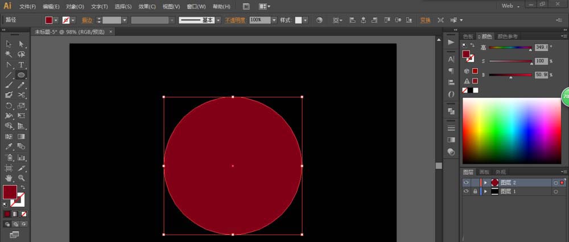Select the Symbol Sprayer tool
The width and height of the screenshot is (569, 242).
pyautogui.click(x=9, y=157)
